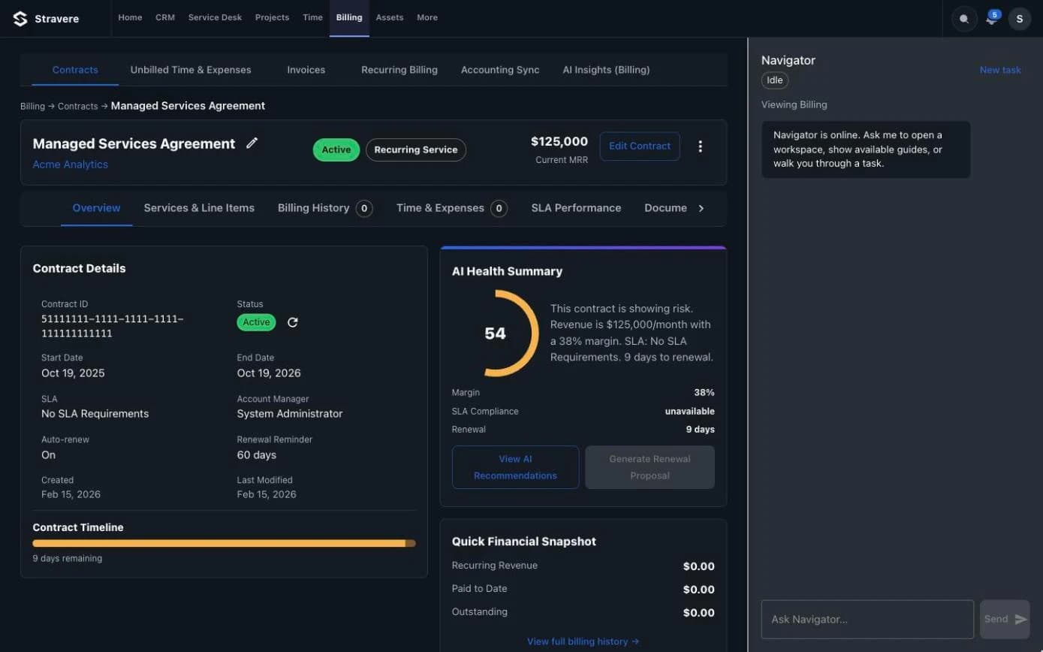Image resolution: width=1043 pixels, height=652 pixels.
Task: Click the send arrow icon in Navigator
Action: coord(1020,619)
